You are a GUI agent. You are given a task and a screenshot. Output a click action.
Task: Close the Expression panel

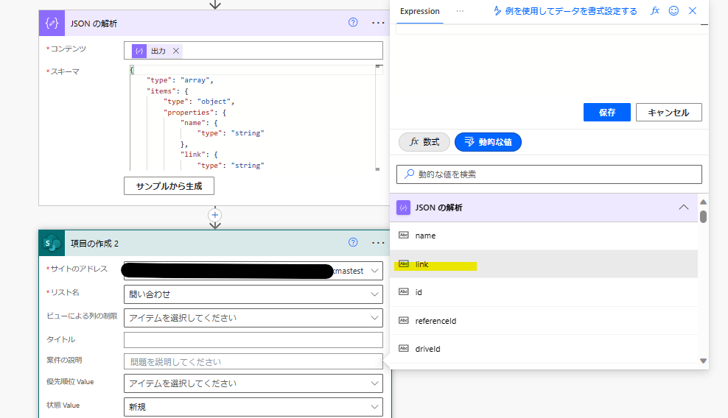[x=692, y=10]
